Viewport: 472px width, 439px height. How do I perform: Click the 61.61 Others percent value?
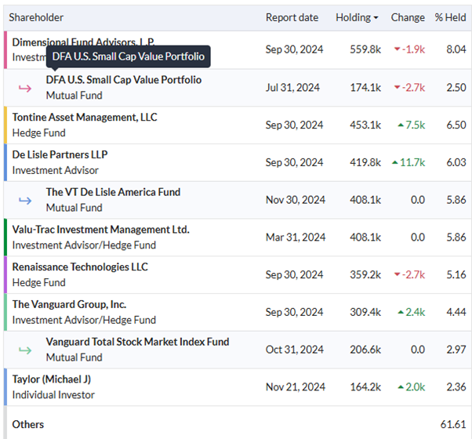click(x=453, y=424)
